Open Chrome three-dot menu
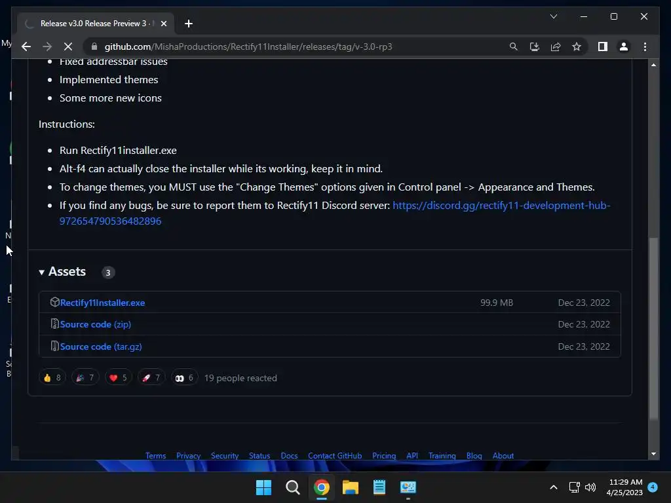 (645, 47)
